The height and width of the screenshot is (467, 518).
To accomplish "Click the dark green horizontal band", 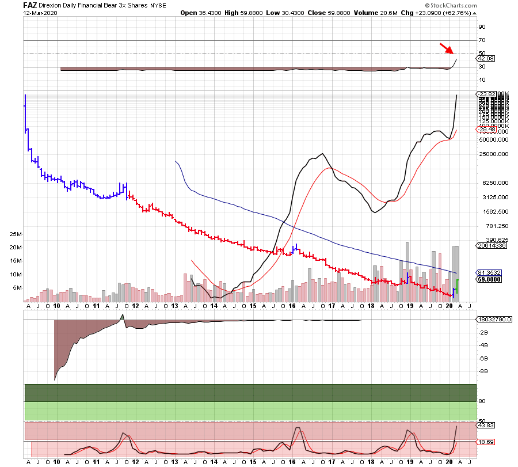I will click(250, 392).
